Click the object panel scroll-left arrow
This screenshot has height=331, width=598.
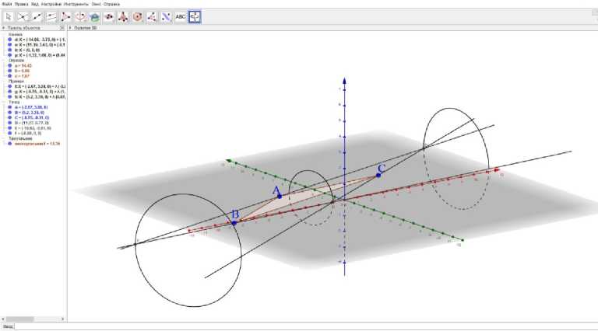point(3,319)
